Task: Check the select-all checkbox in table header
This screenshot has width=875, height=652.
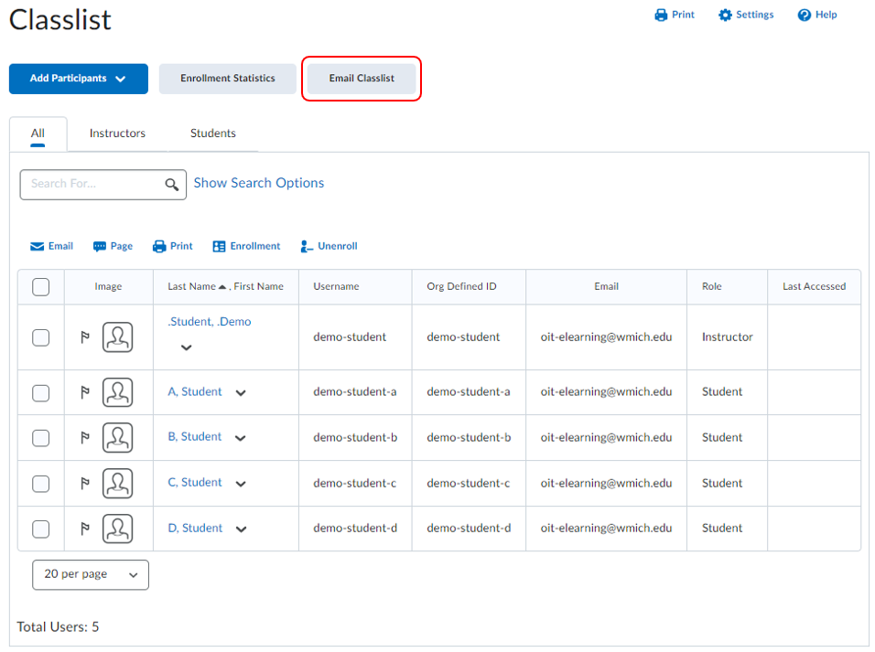Action: pyautogui.click(x=40, y=286)
